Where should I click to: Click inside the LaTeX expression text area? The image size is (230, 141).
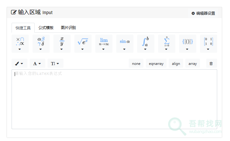tap(114, 100)
